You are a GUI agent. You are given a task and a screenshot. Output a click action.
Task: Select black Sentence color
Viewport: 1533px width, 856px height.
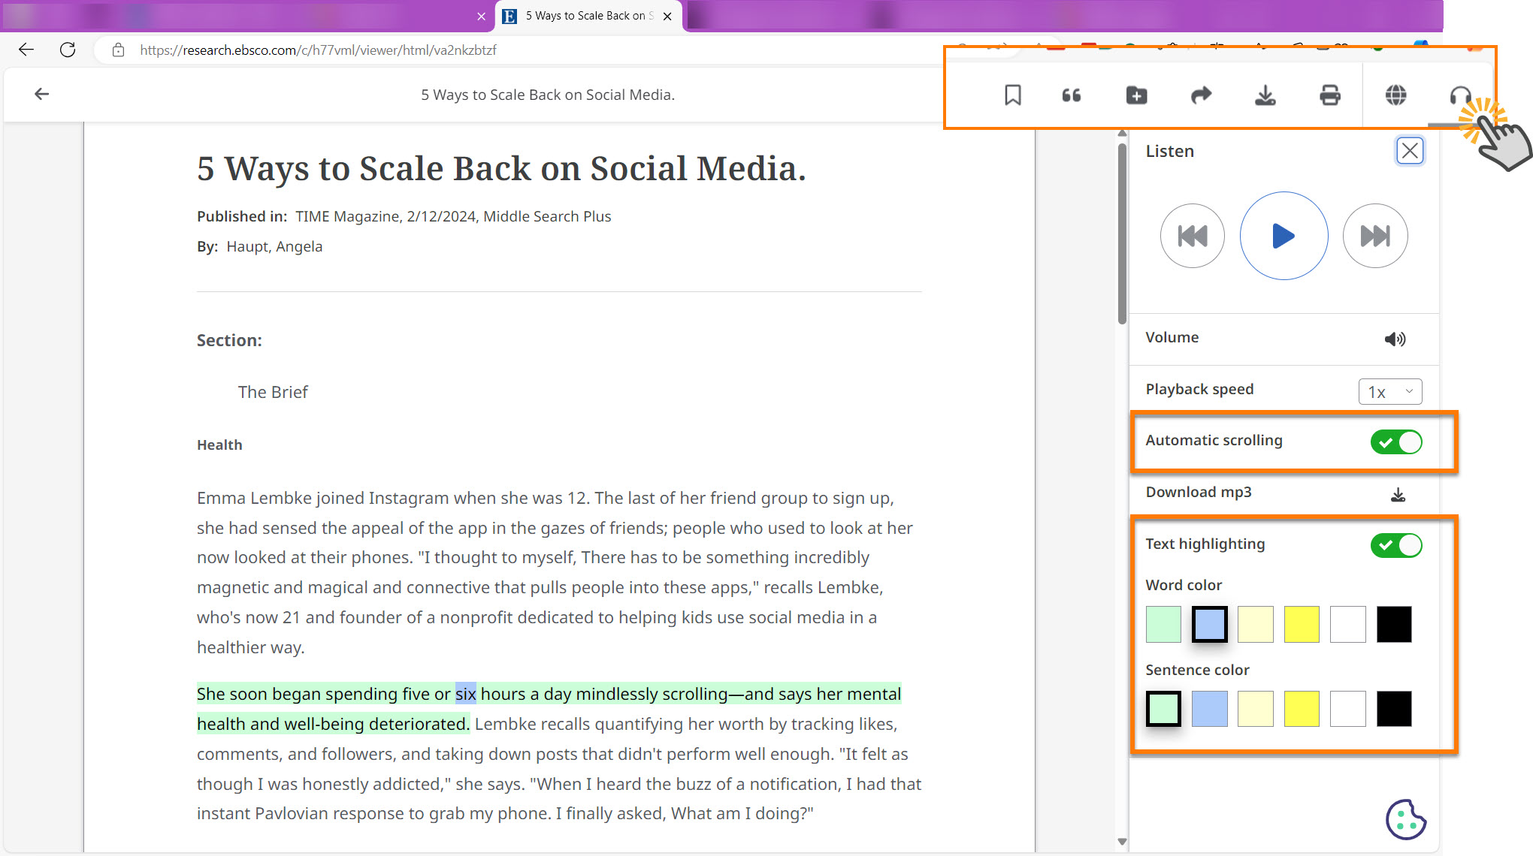click(x=1394, y=709)
